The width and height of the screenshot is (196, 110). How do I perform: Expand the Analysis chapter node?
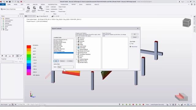coord(77,40)
